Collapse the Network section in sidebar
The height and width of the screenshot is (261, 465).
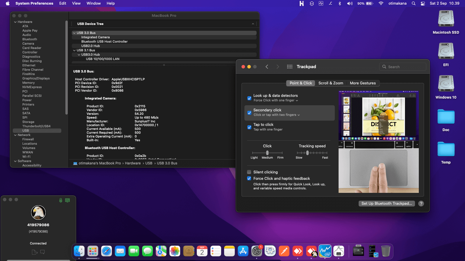coord(15,135)
